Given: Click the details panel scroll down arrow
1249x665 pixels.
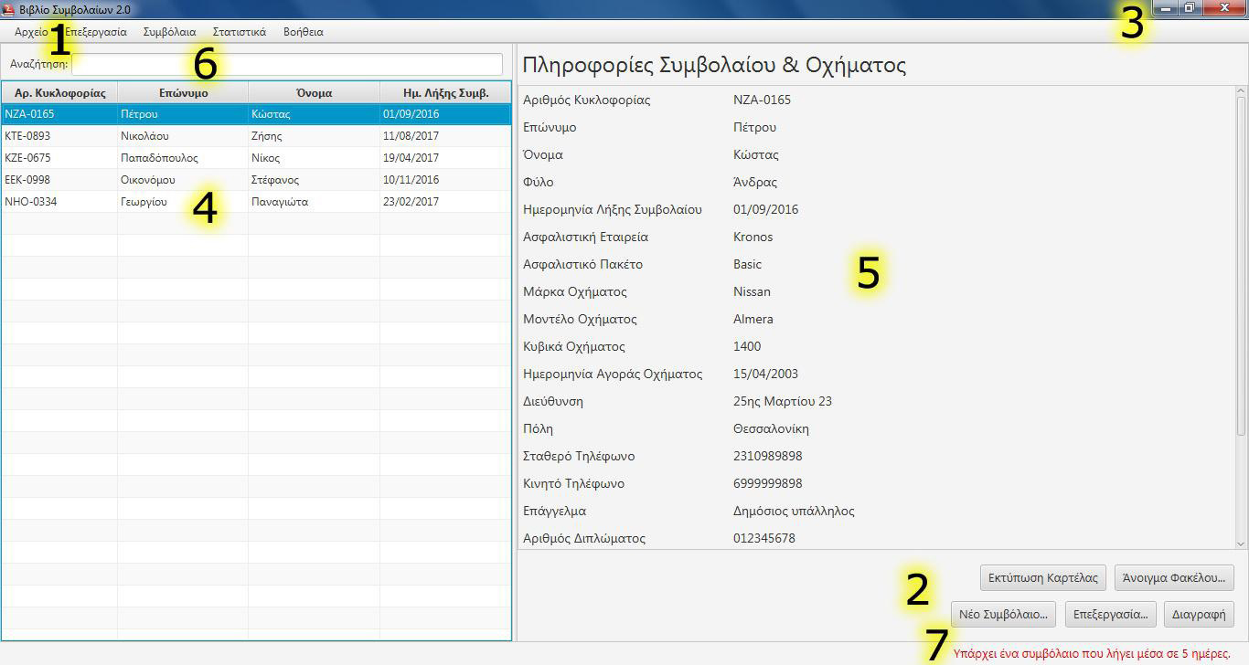Looking at the screenshot, I should coord(1241,543).
